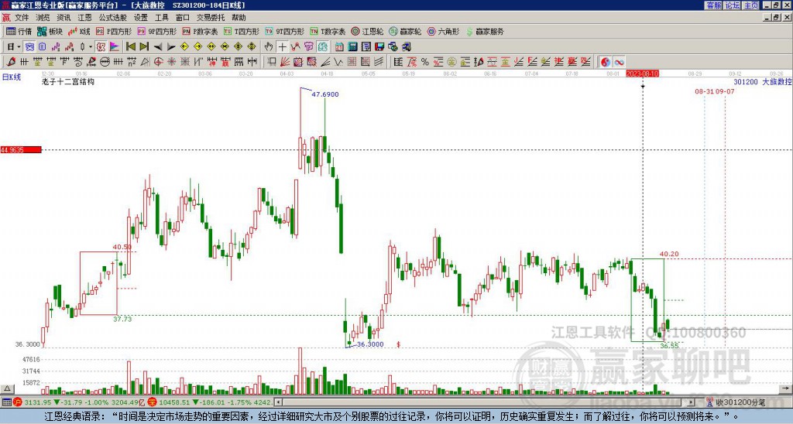Open the 9T四方形 tool
Image resolution: width=793 pixels, height=424 pixels.
pos(285,31)
